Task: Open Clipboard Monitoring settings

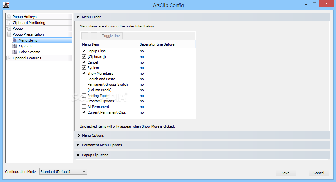Action: pyautogui.click(x=39, y=23)
